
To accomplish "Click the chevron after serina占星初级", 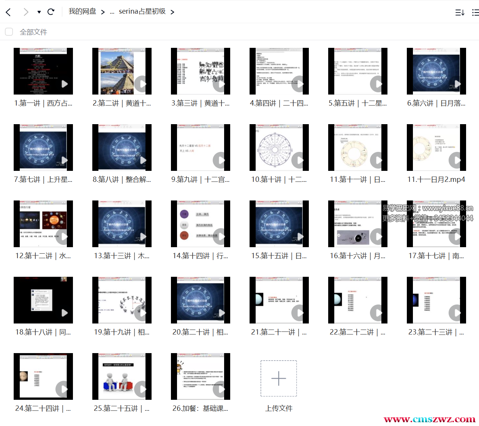I will tap(172, 12).
